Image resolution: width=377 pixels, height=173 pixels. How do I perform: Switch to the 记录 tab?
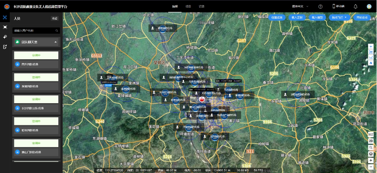point(201,6)
